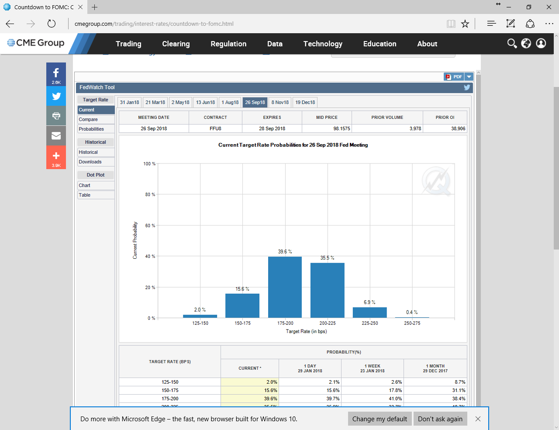Open browser Hub menu

(491, 24)
